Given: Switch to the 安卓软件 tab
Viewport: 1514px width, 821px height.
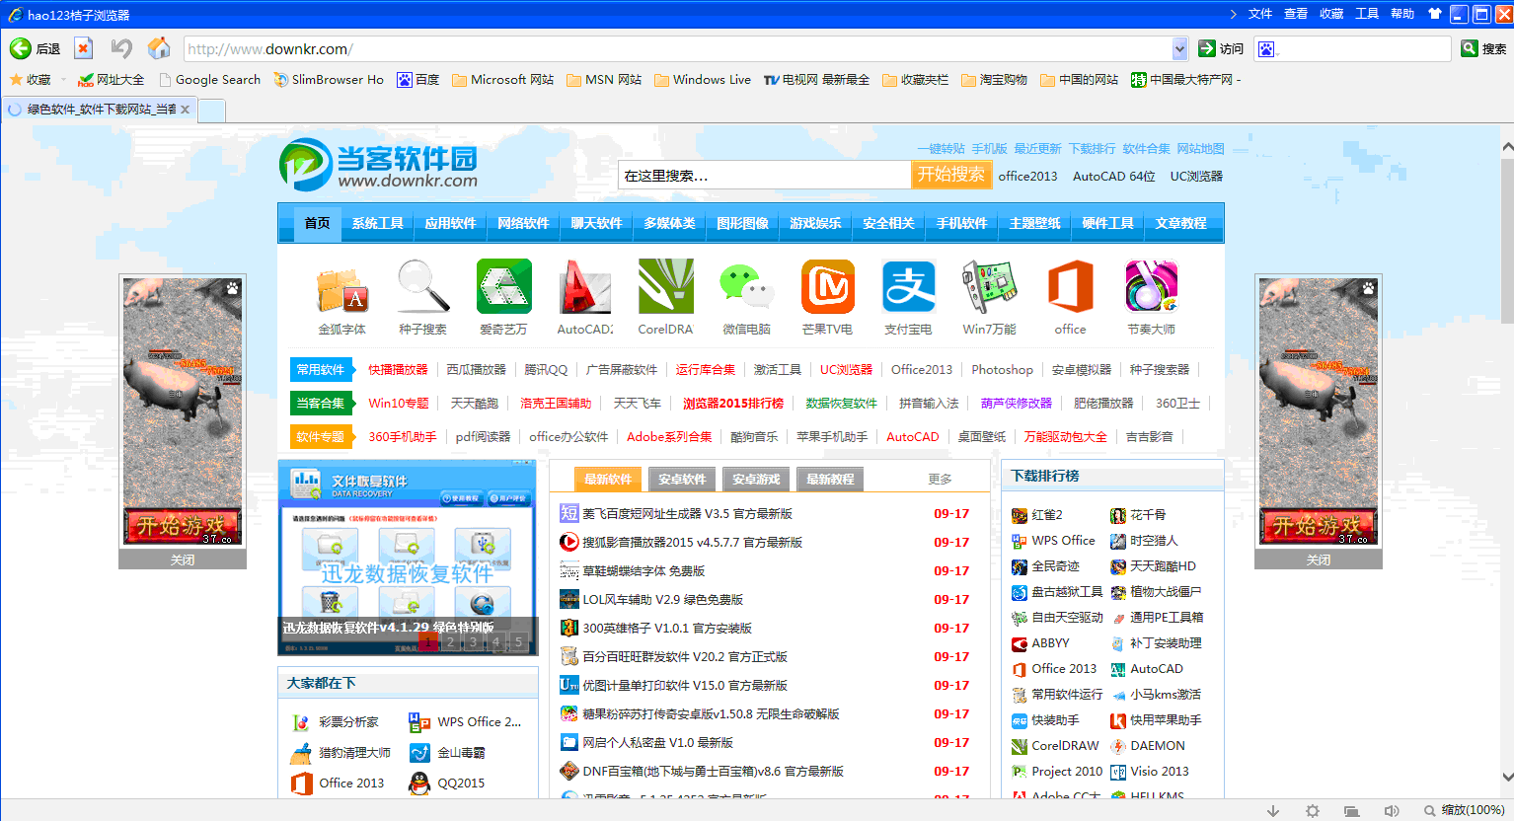Looking at the screenshot, I should click(x=682, y=480).
